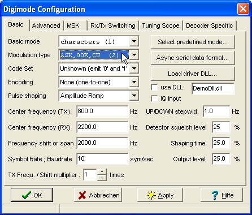The height and width of the screenshot is (215, 252).
Task: Click the red X Abbrechen button
Action: point(98,195)
